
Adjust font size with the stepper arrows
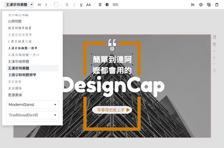[46, 5]
